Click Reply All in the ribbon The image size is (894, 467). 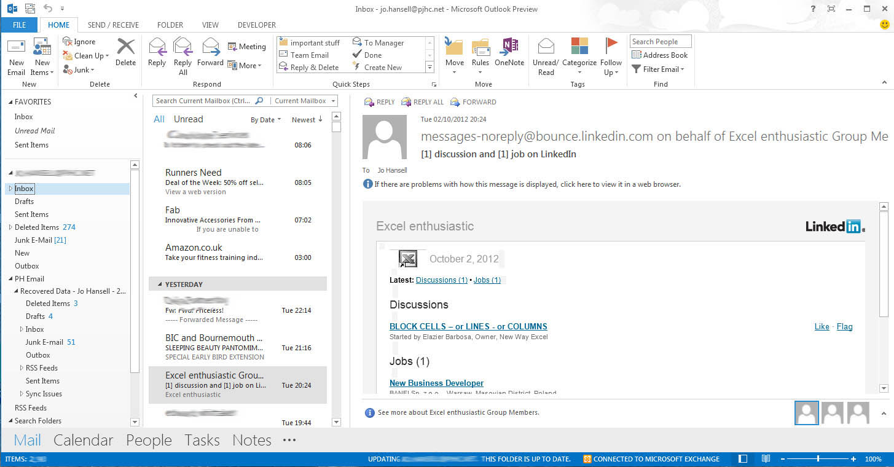point(183,56)
